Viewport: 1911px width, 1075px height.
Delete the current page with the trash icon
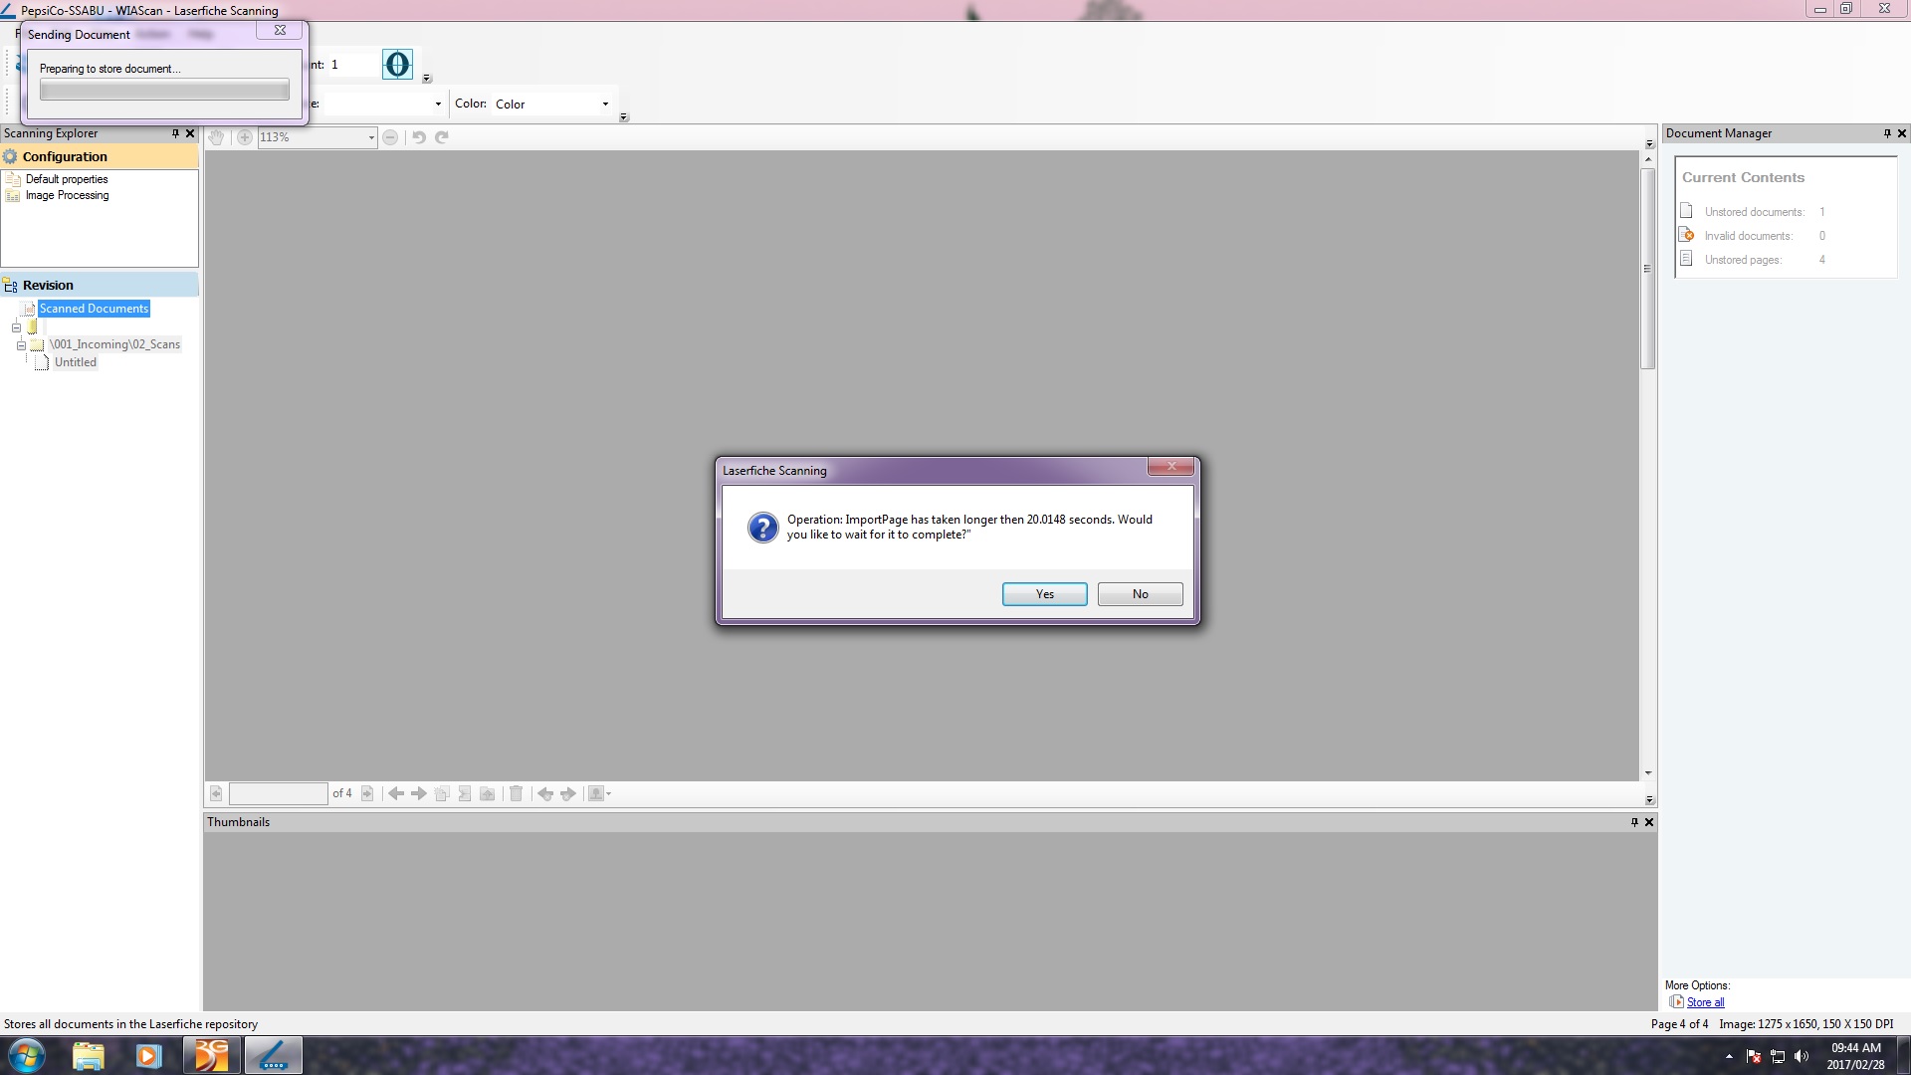[517, 793]
